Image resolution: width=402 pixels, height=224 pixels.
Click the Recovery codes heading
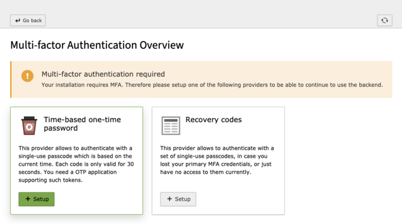point(213,120)
